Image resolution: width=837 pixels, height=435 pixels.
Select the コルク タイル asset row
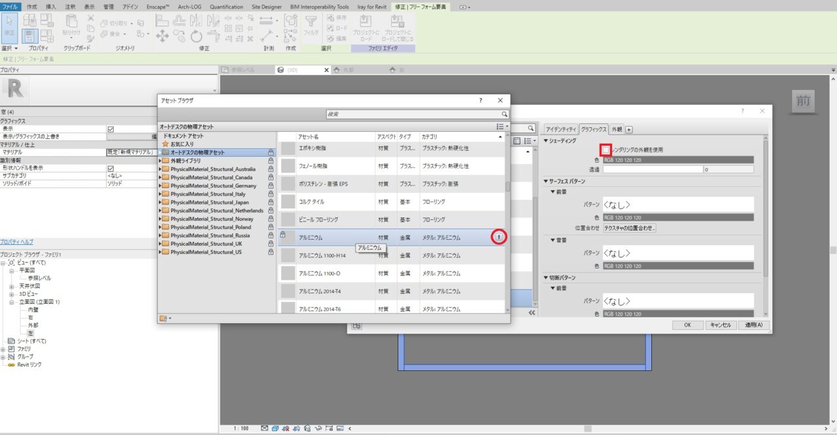click(392, 202)
